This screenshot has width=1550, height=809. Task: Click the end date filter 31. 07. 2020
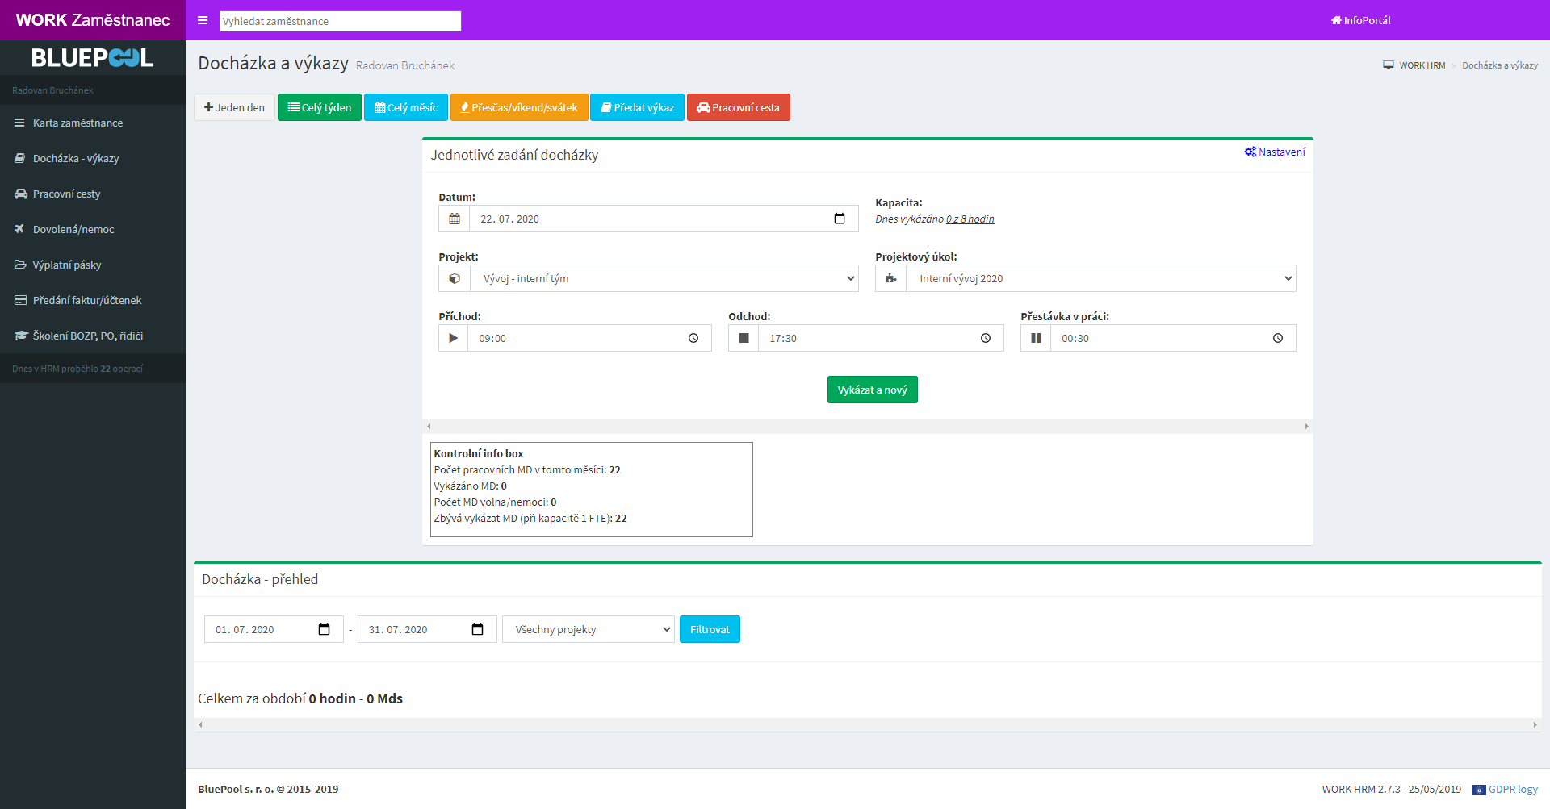(427, 629)
